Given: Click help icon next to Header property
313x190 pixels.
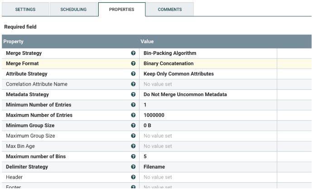Looking at the screenshot, I should pyautogui.click(x=133, y=177).
